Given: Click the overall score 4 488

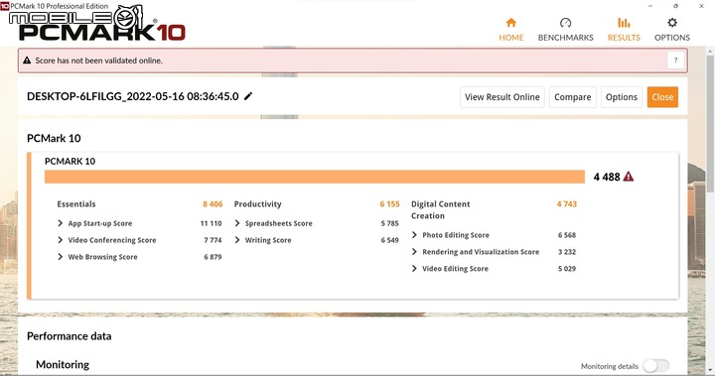Looking at the screenshot, I should click(607, 177).
